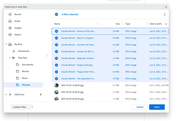Sort by Size column header
This screenshot has width=187, height=121.
click(x=118, y=24)
